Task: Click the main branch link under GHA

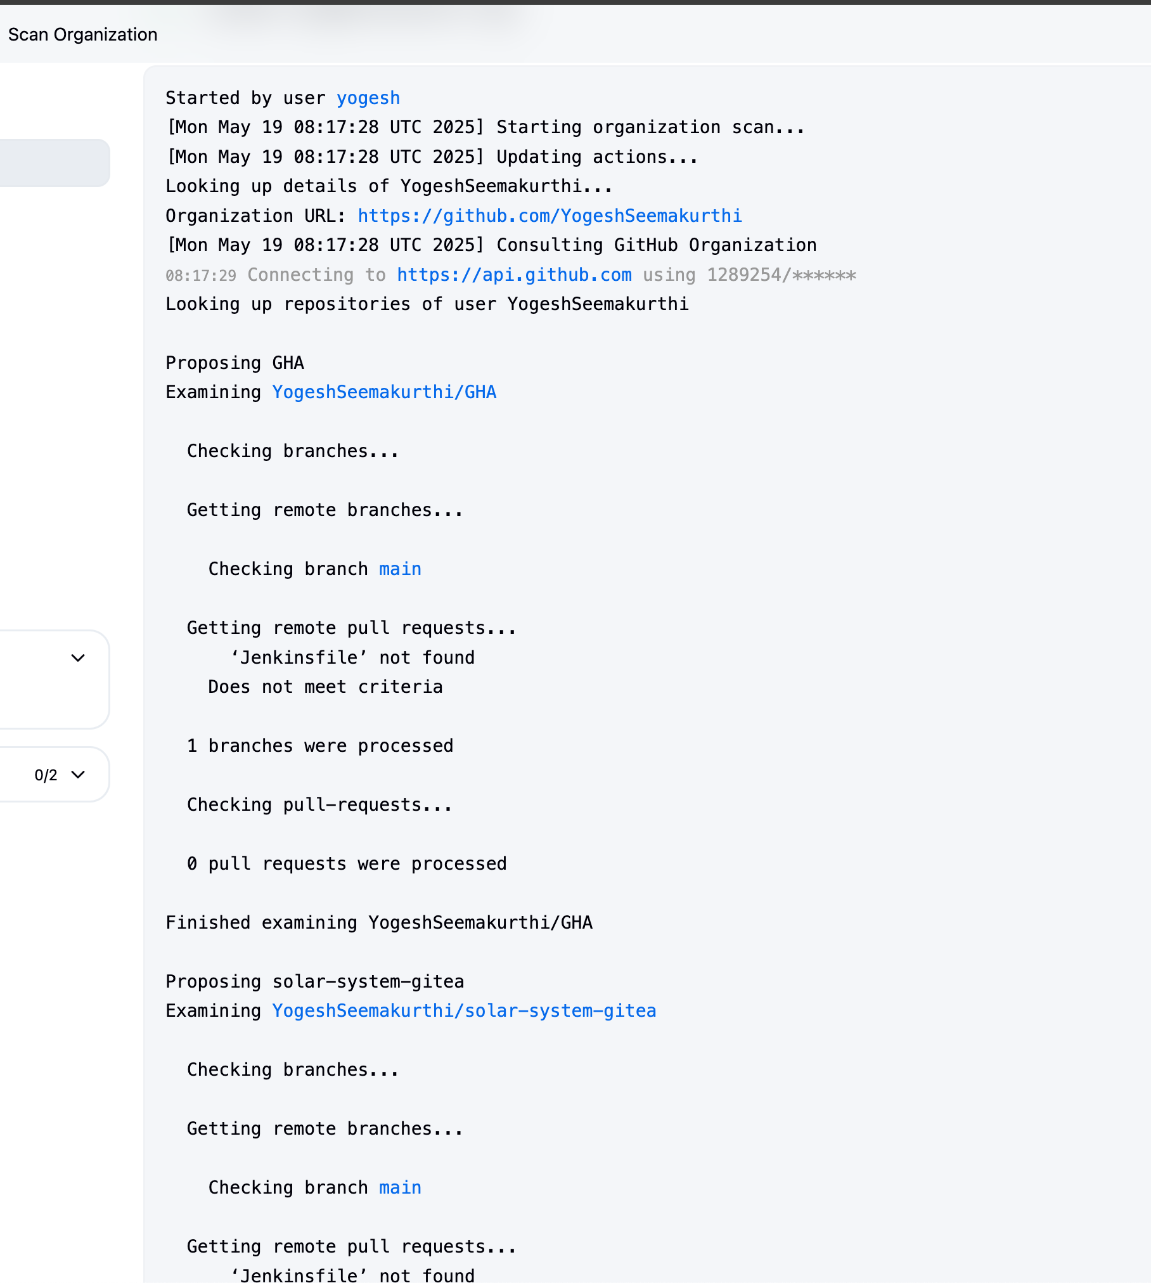Action: point(400,569)
